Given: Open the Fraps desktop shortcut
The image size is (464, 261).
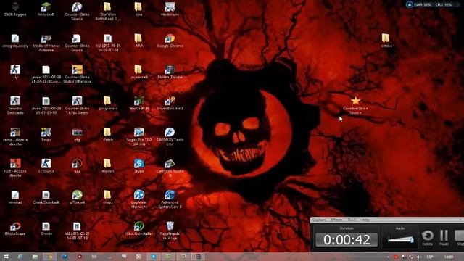Looking at the screenshot, I should 46,134.
